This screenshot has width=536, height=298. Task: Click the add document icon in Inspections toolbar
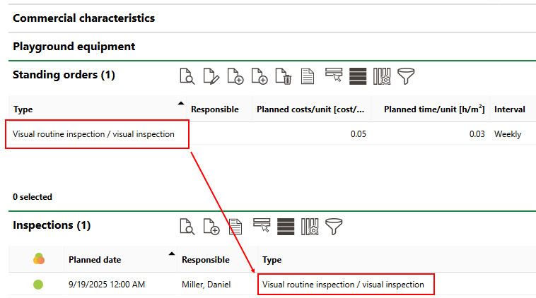(x=211, y=226)
